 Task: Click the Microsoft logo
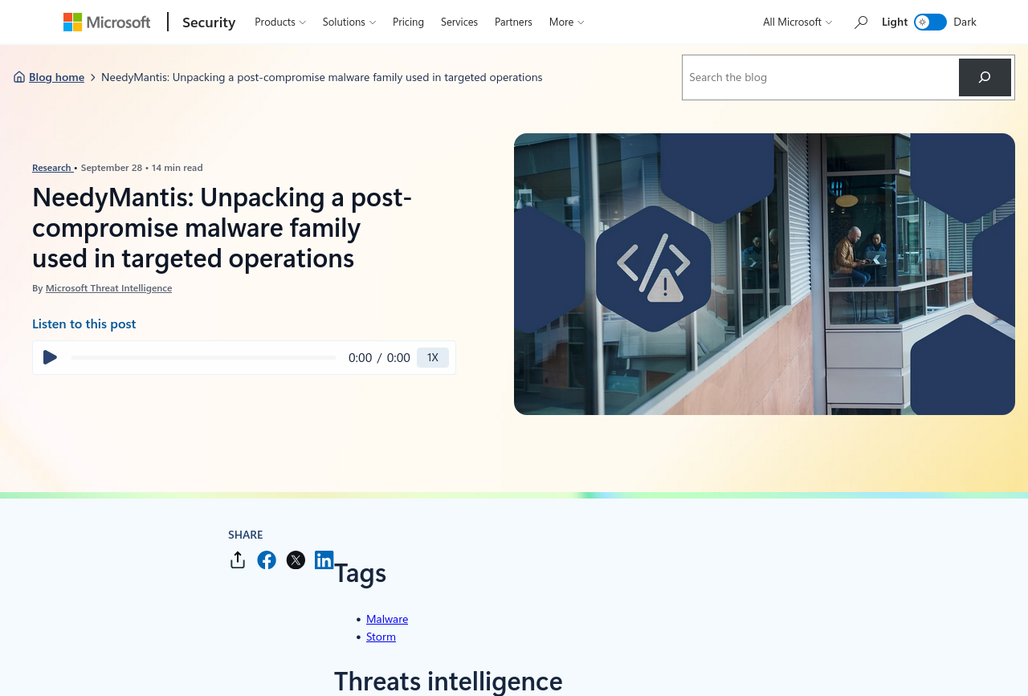tap(107, 22)
